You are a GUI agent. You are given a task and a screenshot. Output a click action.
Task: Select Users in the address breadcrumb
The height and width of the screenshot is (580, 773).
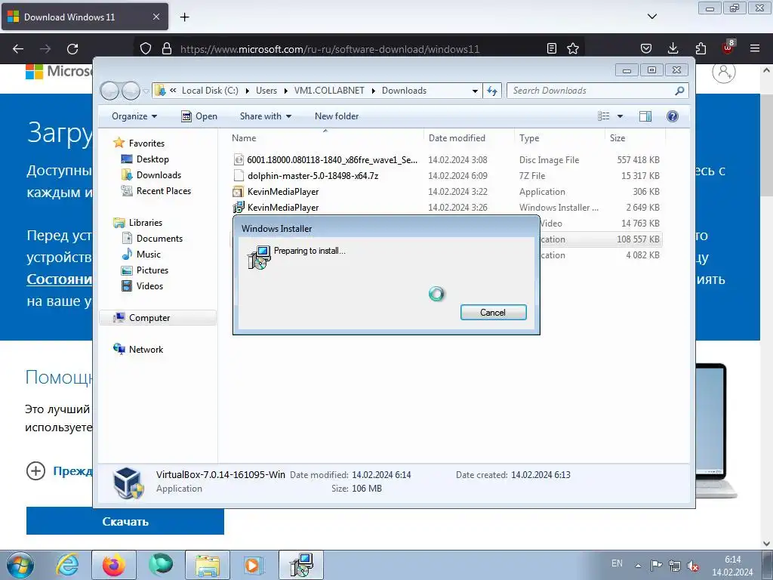pos(266,91)
